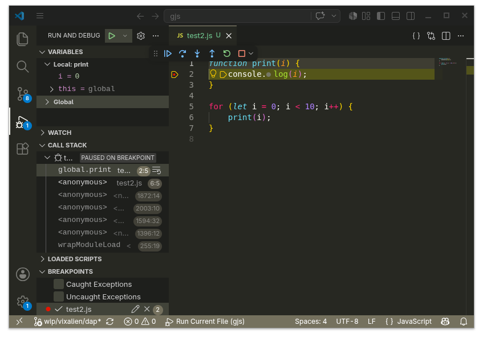Screen dimensions: 483x346
Task: Click the debug toolbar drag handle
Action: [x=156, y=53]
